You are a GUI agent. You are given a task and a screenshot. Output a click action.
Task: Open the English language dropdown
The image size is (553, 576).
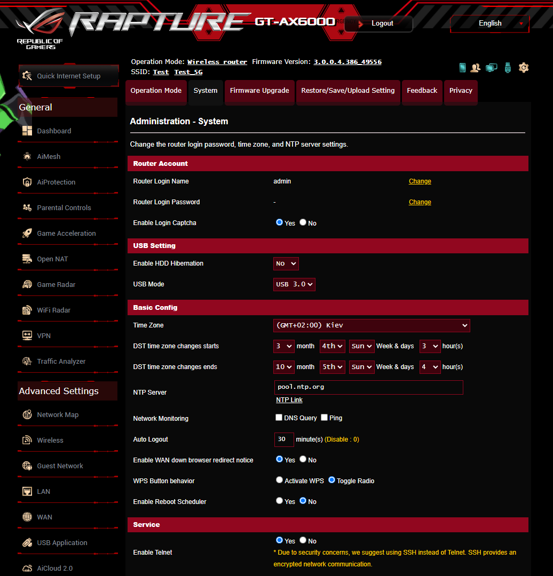[x=490, y=23]
